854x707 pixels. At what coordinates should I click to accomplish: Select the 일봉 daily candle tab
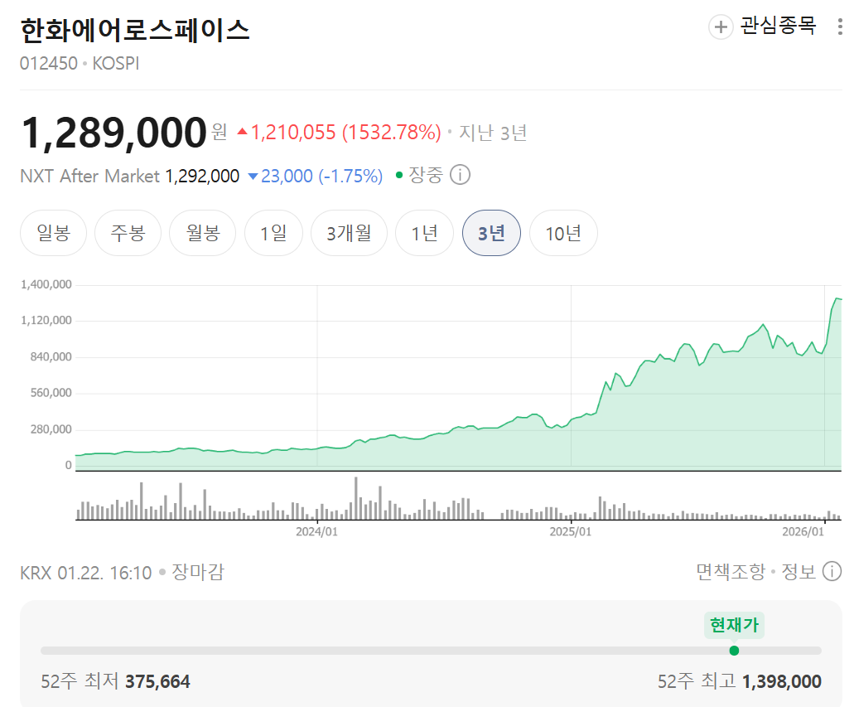click(54, 233)
